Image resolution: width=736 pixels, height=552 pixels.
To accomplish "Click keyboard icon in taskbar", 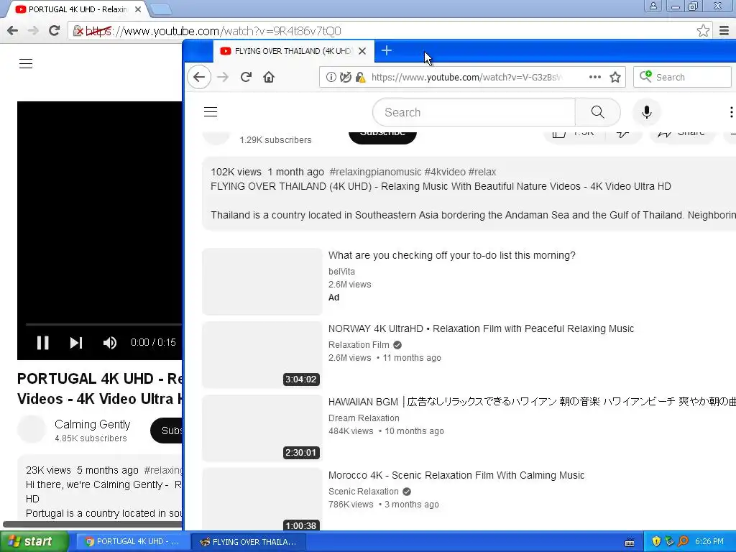I will point(630,542).
